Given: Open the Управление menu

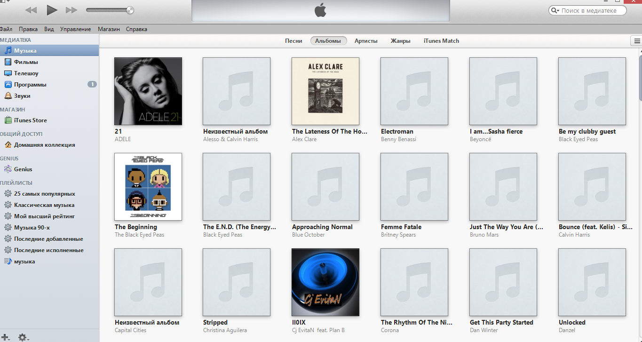Looking at the screenshot, I should (x=75, y=29).
